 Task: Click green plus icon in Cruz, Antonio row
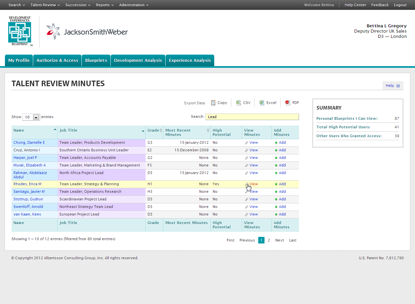[x=276, y=150]
